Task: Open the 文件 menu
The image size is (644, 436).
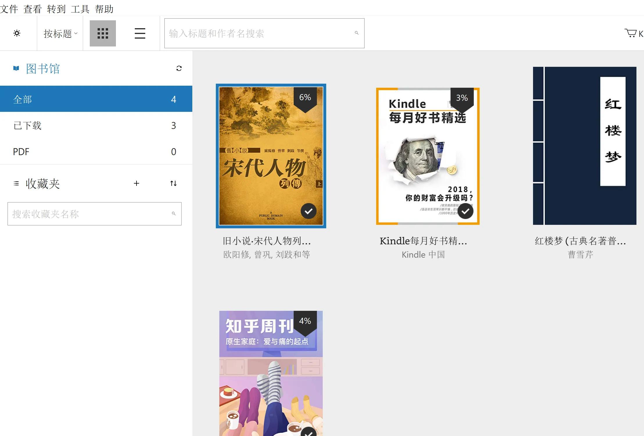Action: tap(9, 9)
